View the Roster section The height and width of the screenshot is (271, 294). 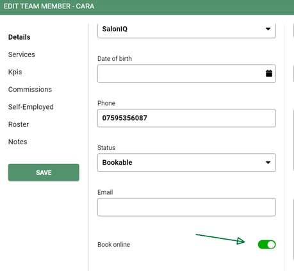coord(19,124)
